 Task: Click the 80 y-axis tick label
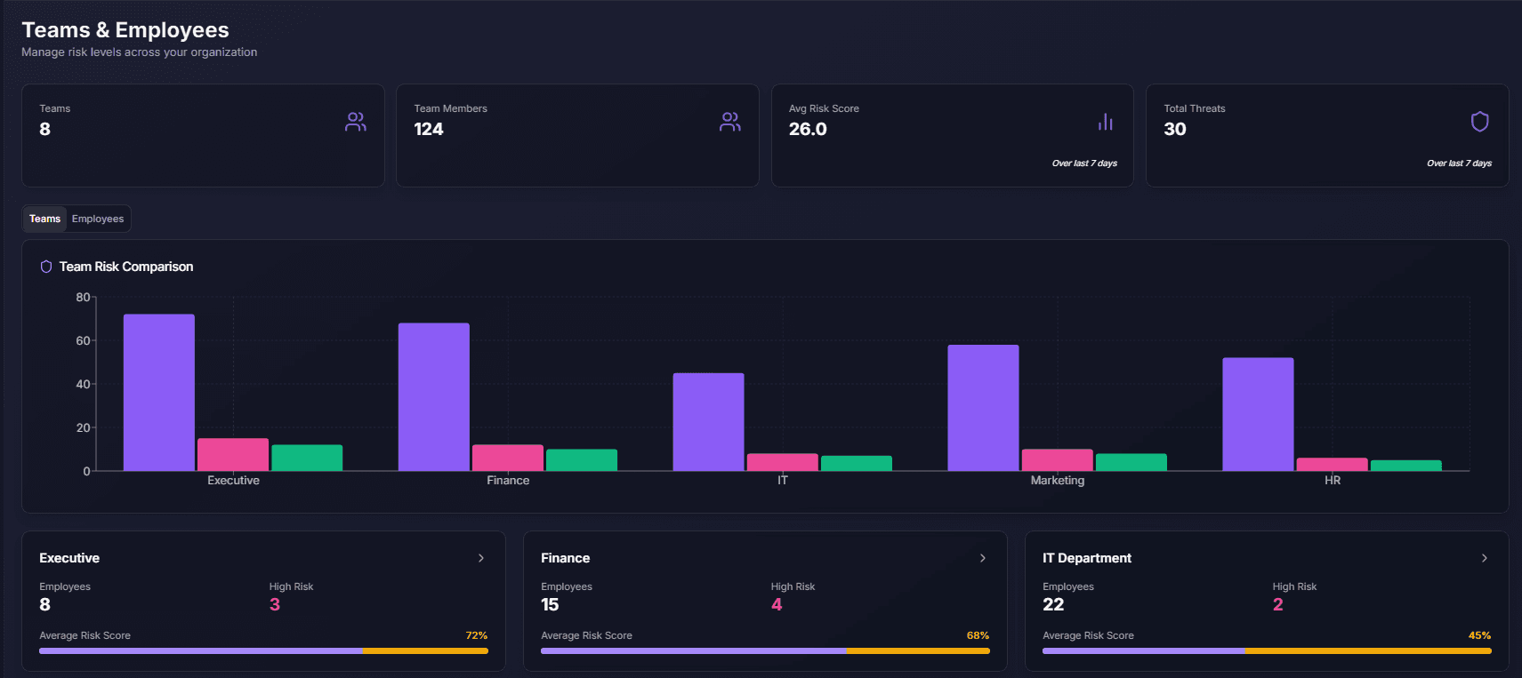83,297
